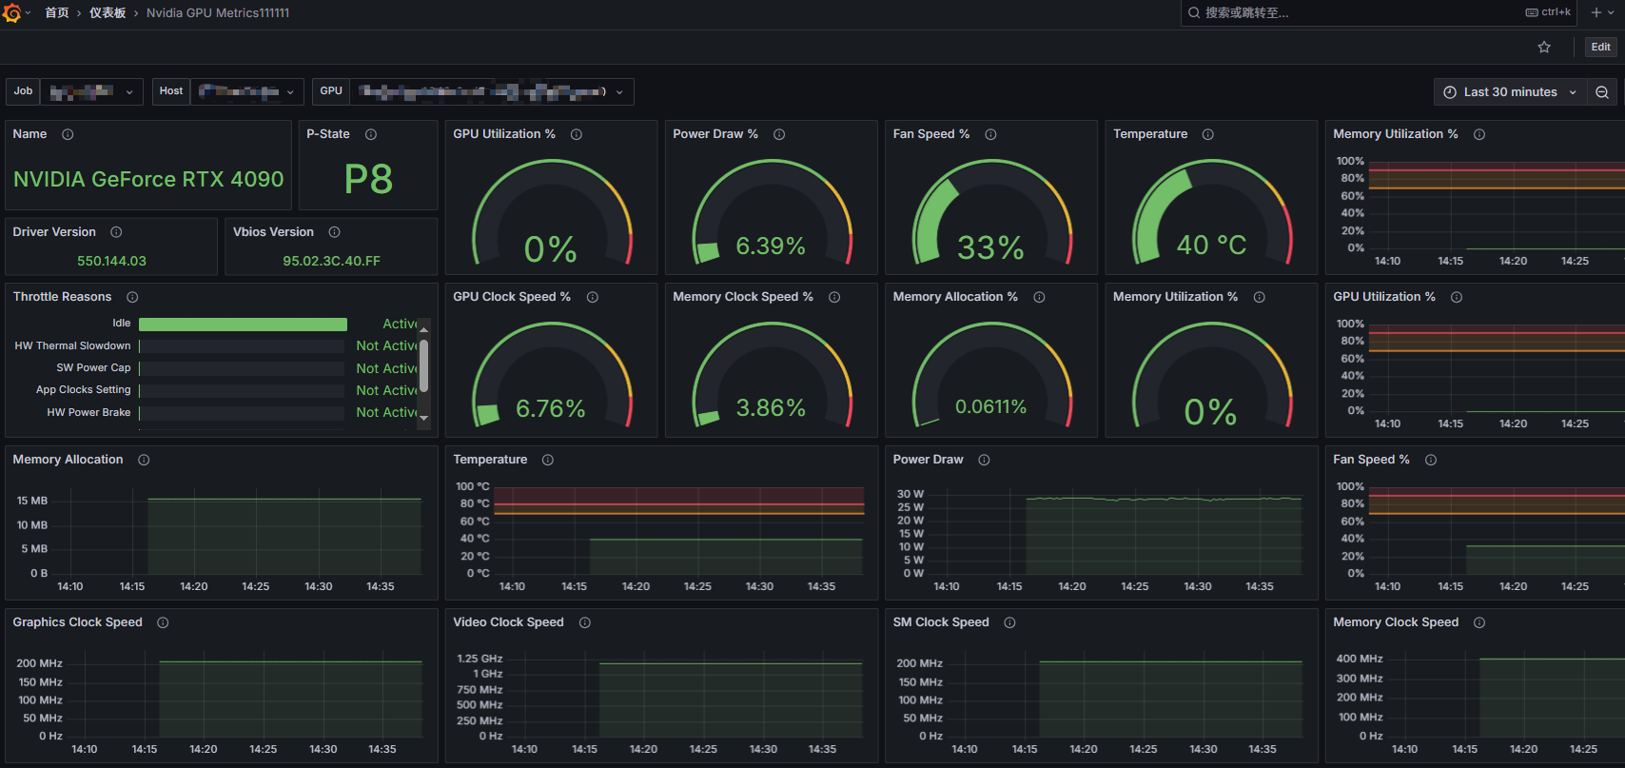Open the 仪表板 breadcrumb link

coord(108,12)
